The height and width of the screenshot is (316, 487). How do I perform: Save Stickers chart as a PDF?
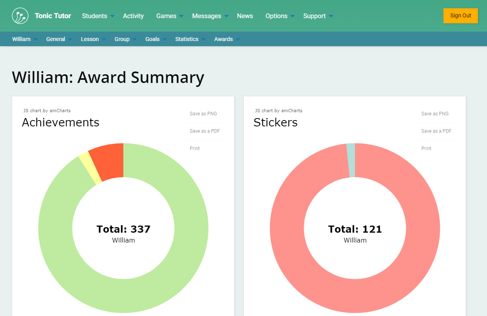pos(436,131)
